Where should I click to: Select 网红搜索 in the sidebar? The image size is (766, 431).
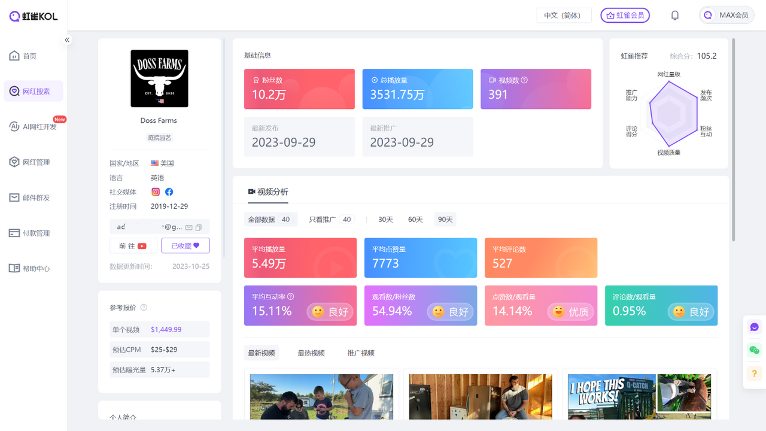tap(34, 91)
